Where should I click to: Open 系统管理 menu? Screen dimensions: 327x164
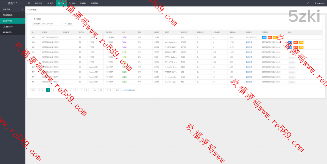tap(94, 3)
